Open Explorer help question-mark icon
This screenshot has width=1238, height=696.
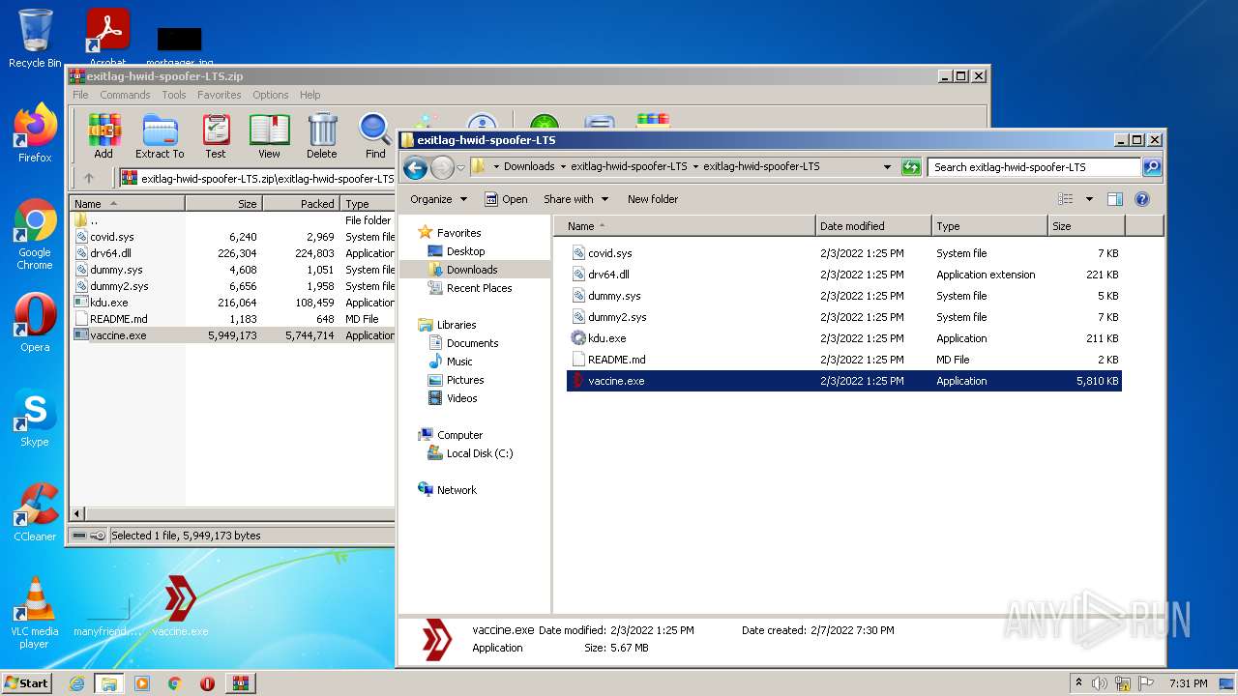1141,199
